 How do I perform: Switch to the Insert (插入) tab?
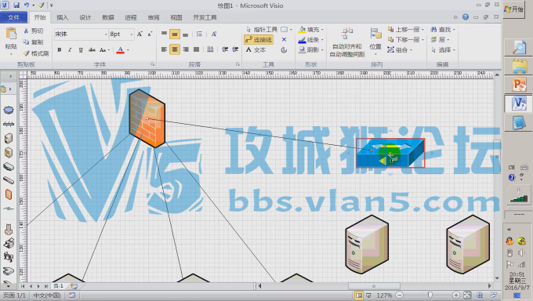(62, 17)
